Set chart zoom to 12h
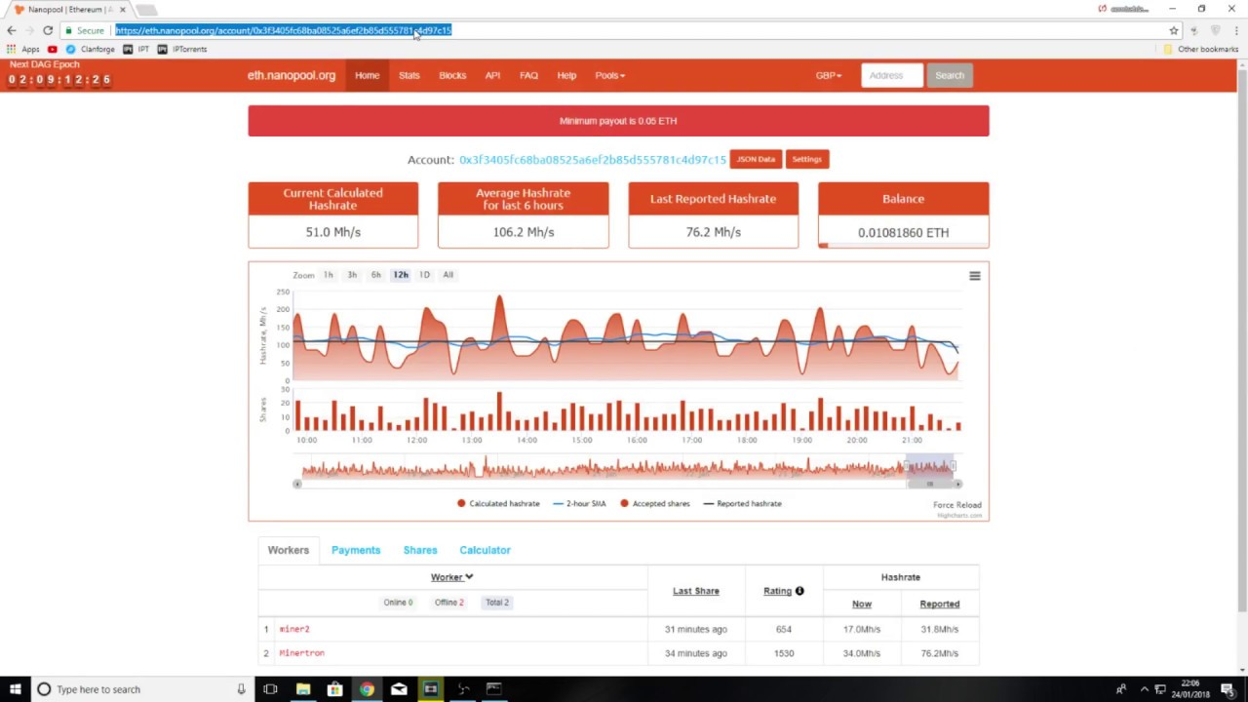This screenshot has height=702, width=1248. pyautogui.click(x=401, y=275)
